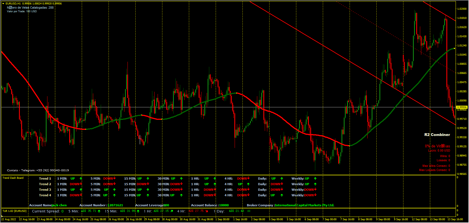Click the Trend 4 Daily green up arrow
Viewport: 469px width, 223px height.
[282, 195]
